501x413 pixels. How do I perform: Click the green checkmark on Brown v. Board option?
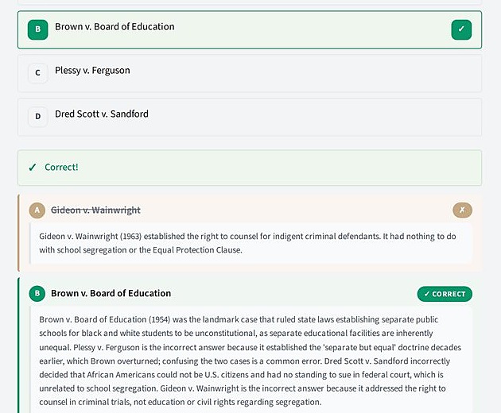461,29
